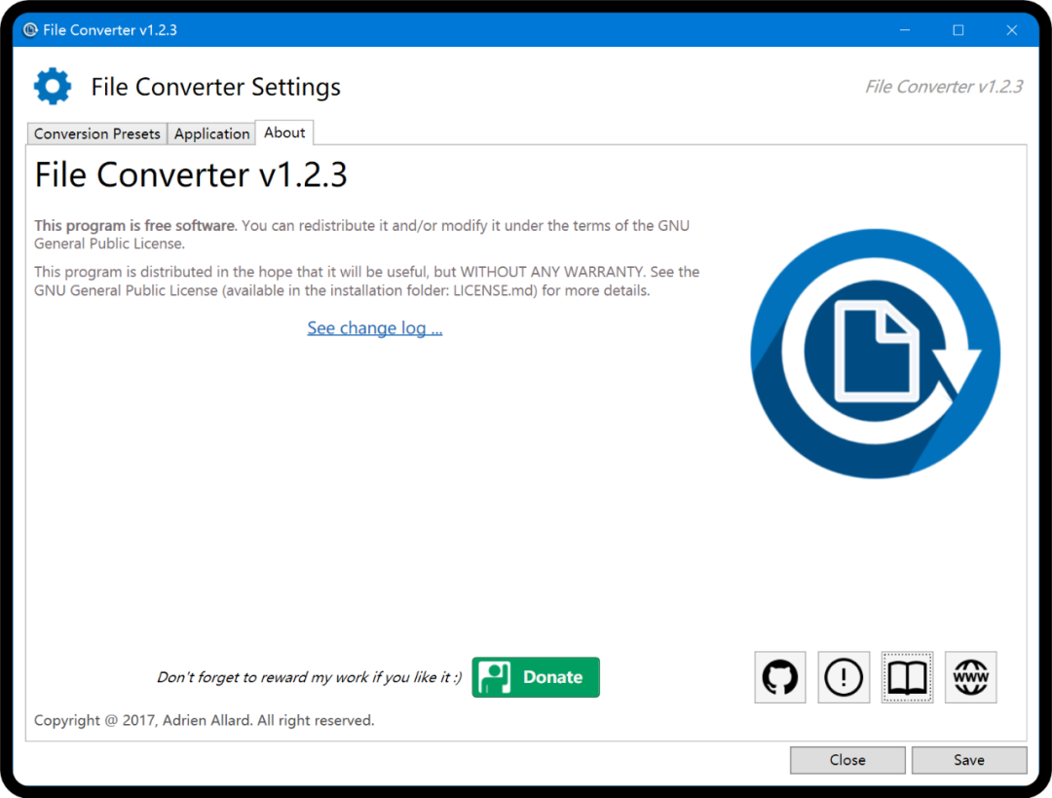Switch to the Conversion Presets tab

96,133
